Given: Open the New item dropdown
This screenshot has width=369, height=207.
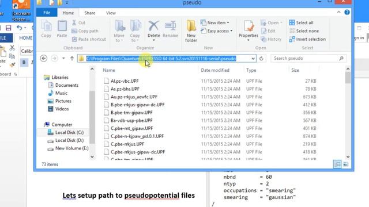Looking at the screenshot, I should point(215,22).
